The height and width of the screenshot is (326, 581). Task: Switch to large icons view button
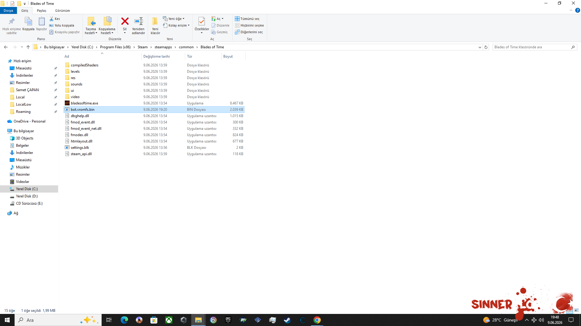point(576,310)
